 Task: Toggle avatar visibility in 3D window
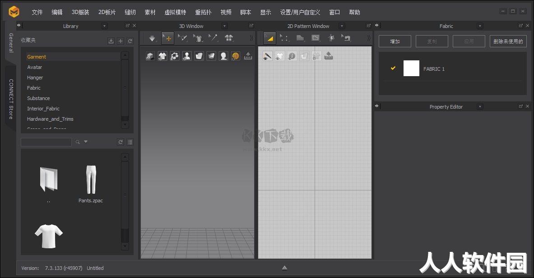[186, 56]
